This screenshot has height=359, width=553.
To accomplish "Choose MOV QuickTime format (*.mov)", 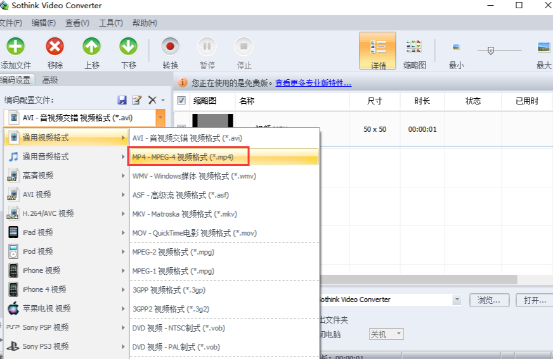I will point(224,233).
